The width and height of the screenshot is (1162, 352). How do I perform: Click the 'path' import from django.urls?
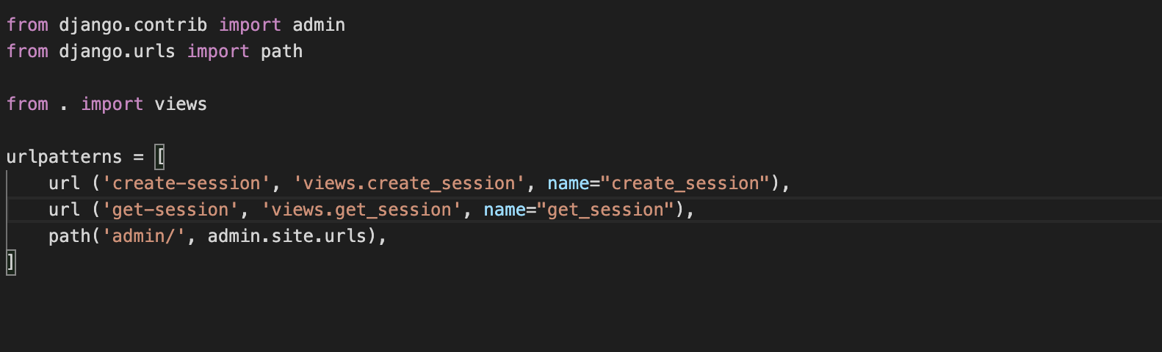281,51
